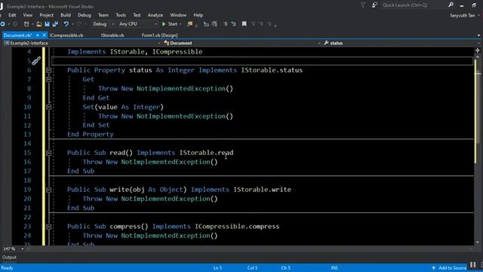Screen dimensions: 483x272
Task: Collapse the compress Sub on line 23
Action: (x=48, y=227)
